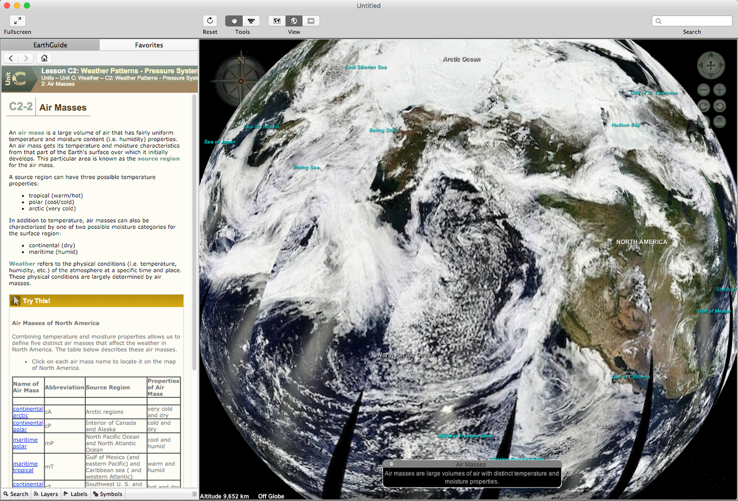
Task: Rotate the globe clockwise
Action: [703, 106]
